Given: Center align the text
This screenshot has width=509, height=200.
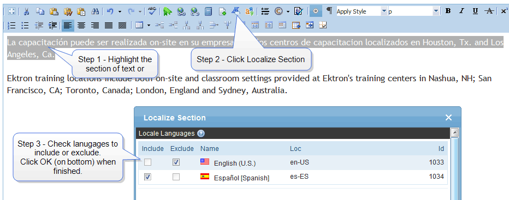Looking at the screenshot, I should point(81,25).
